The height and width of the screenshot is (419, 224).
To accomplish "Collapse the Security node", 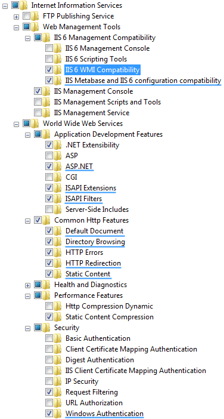I will click(27, 328).
